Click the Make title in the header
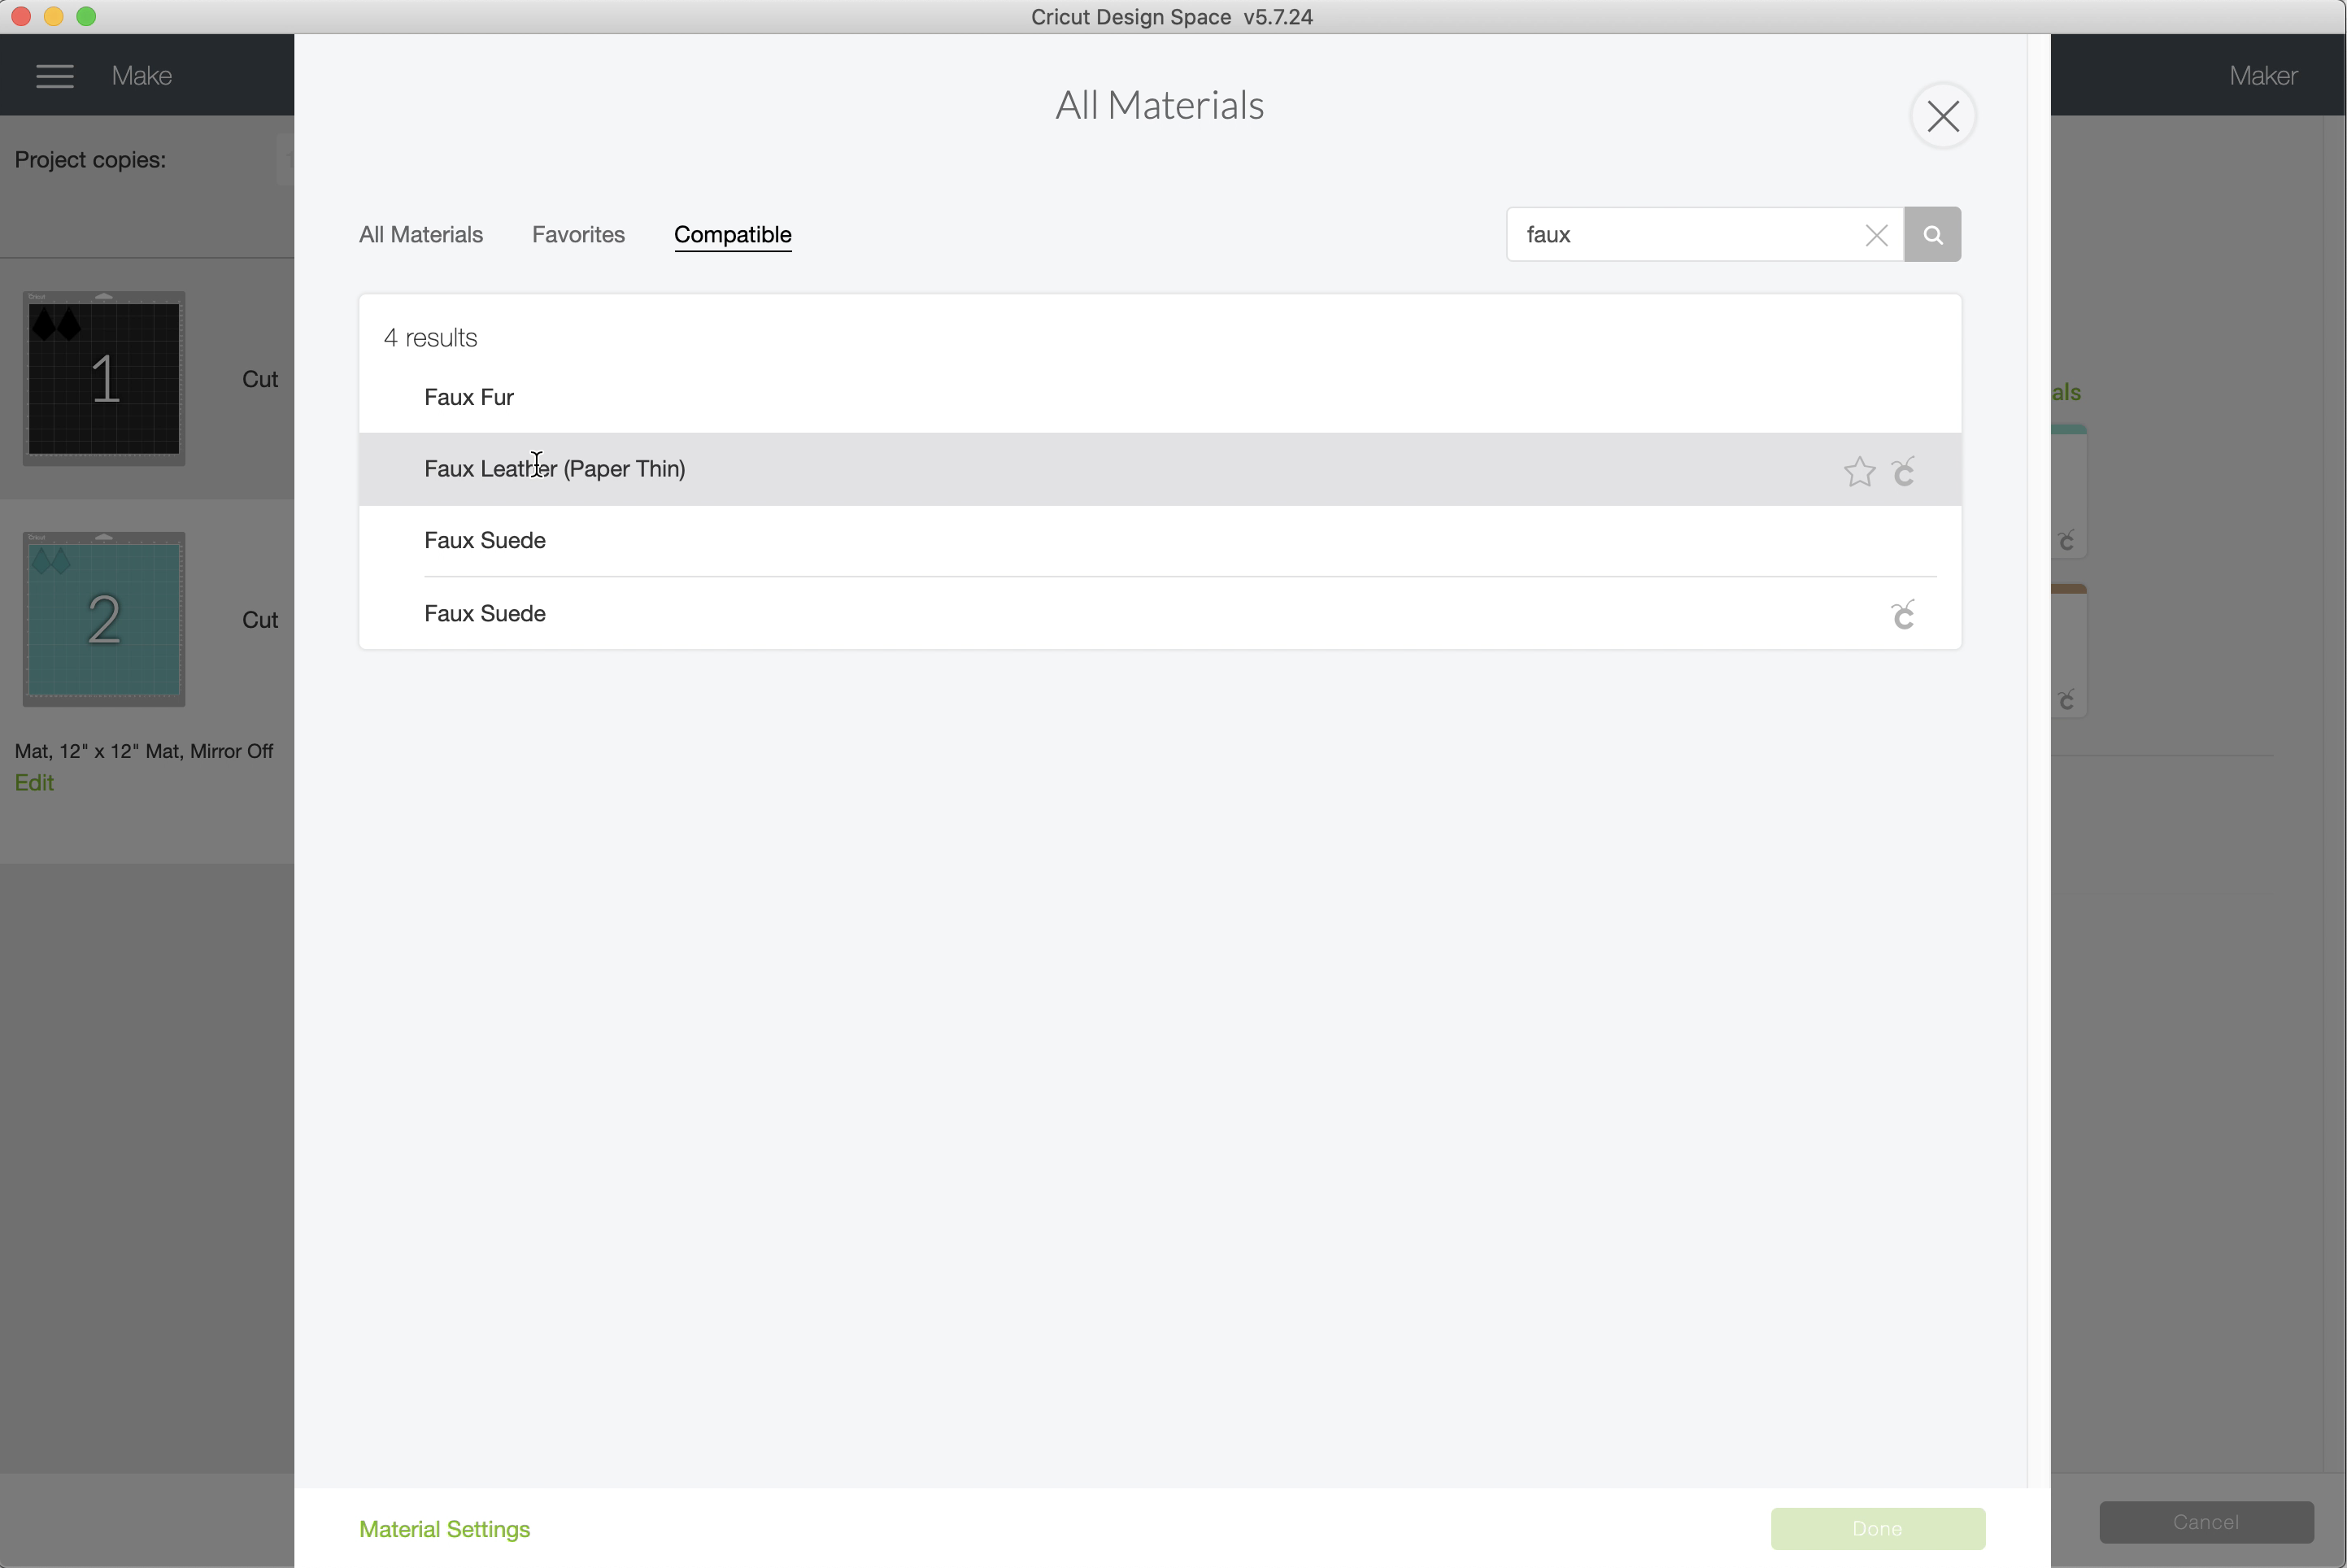2347x1568 pixels. pyautogui.click(x=141, y=76)
